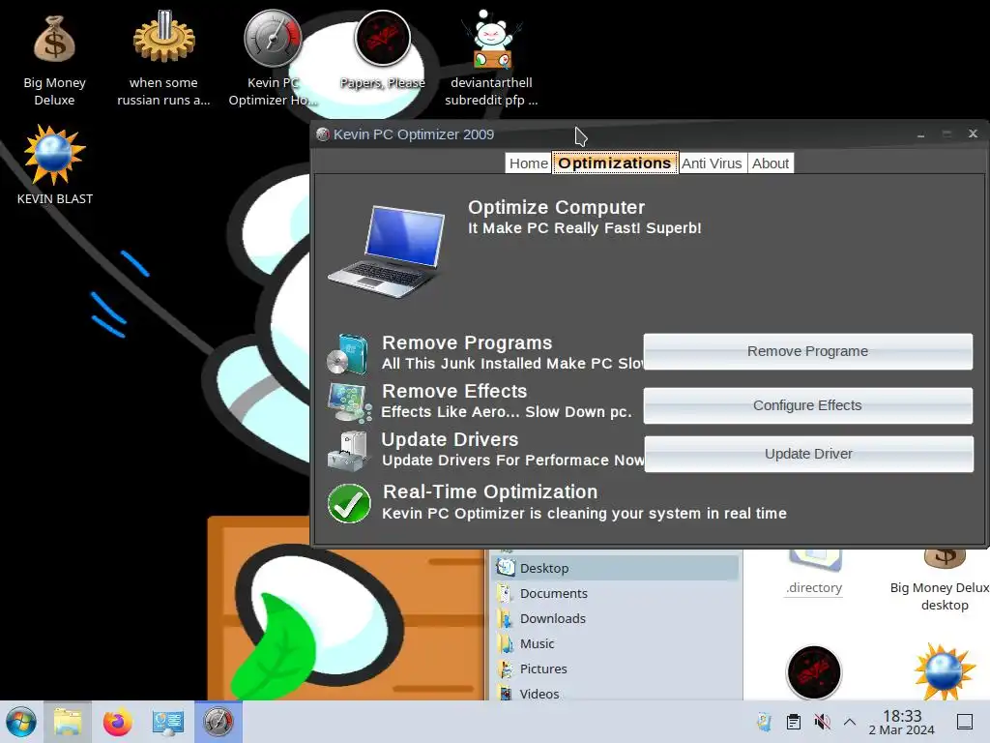Select Desktop in file manager sidebar

[x=615, y=568]
